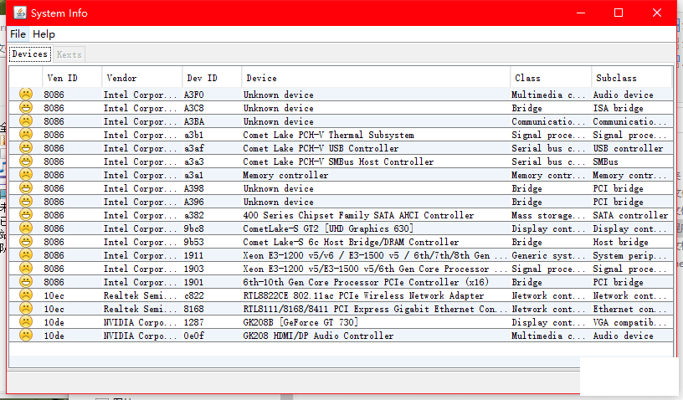Select 'GK208 HDMI/DP Audio Controller' cell

318,336
